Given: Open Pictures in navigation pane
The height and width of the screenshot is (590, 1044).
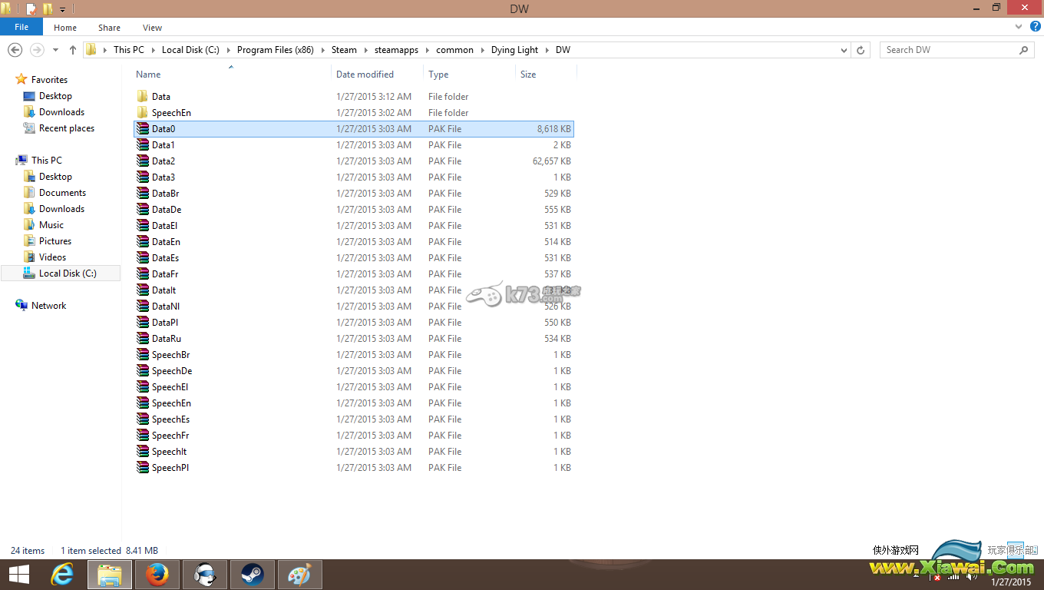Looking at the screenshot, I should point(55,241).
